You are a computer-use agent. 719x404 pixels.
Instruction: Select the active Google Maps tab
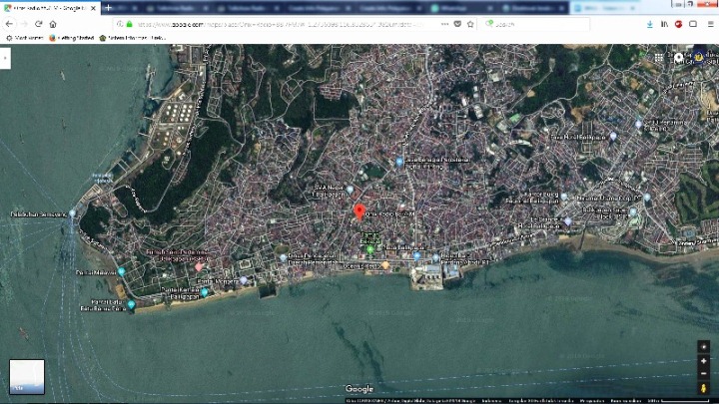click(x=48, y=7)
